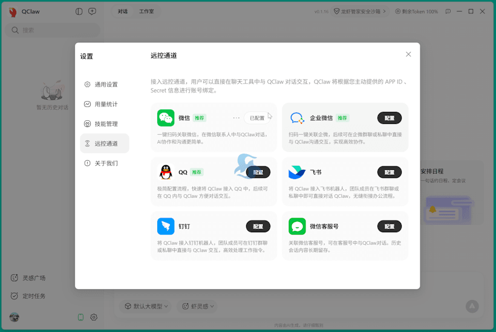Toggle the sidebar panel icon
Image resolution: width=496 pixels, height=332 pixels.
79,11
